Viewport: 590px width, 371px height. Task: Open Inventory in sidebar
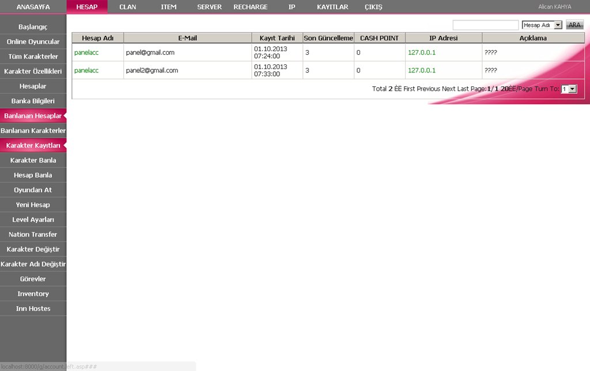click(33, 294)
